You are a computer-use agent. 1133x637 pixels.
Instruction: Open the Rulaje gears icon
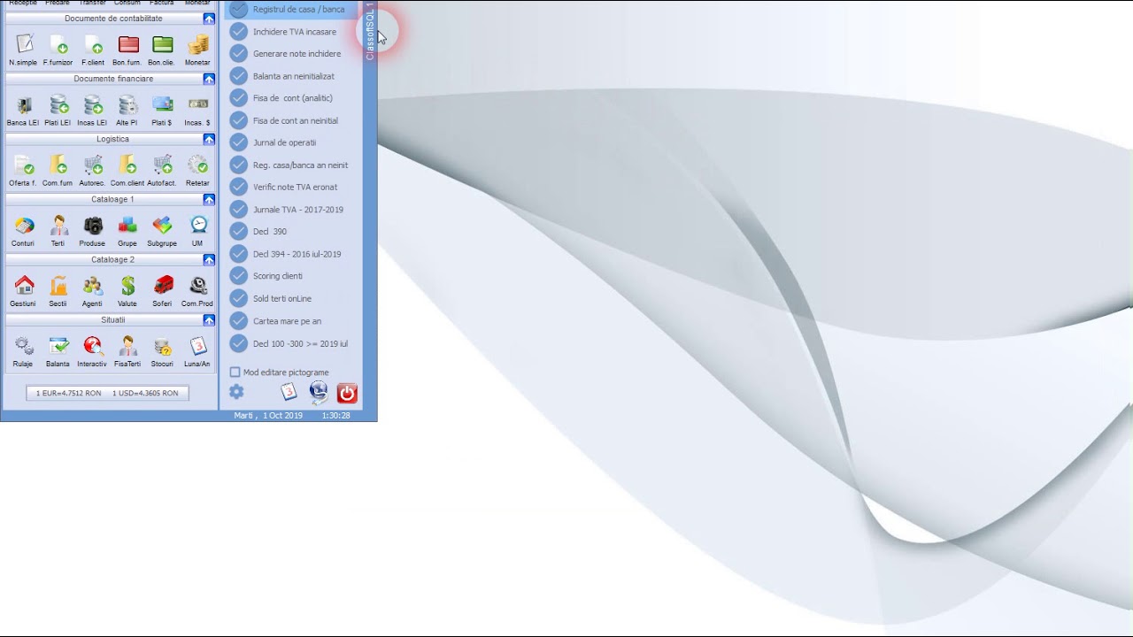coord(24,345)
